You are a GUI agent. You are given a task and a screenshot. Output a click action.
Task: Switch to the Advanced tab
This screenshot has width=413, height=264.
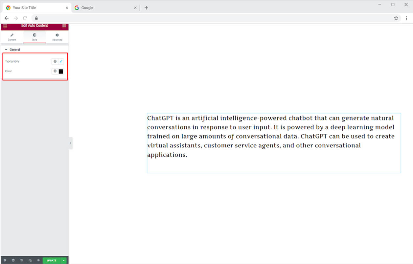[57, 37]
